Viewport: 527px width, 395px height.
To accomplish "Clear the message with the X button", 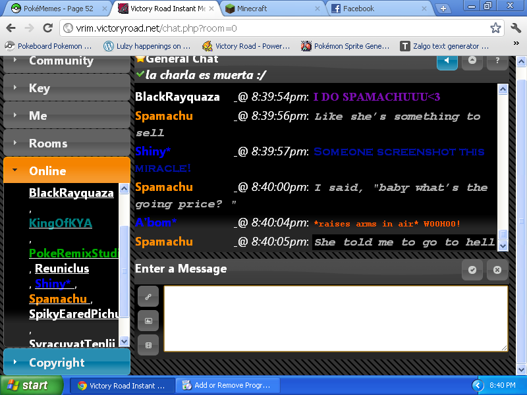I will point(497,270).
